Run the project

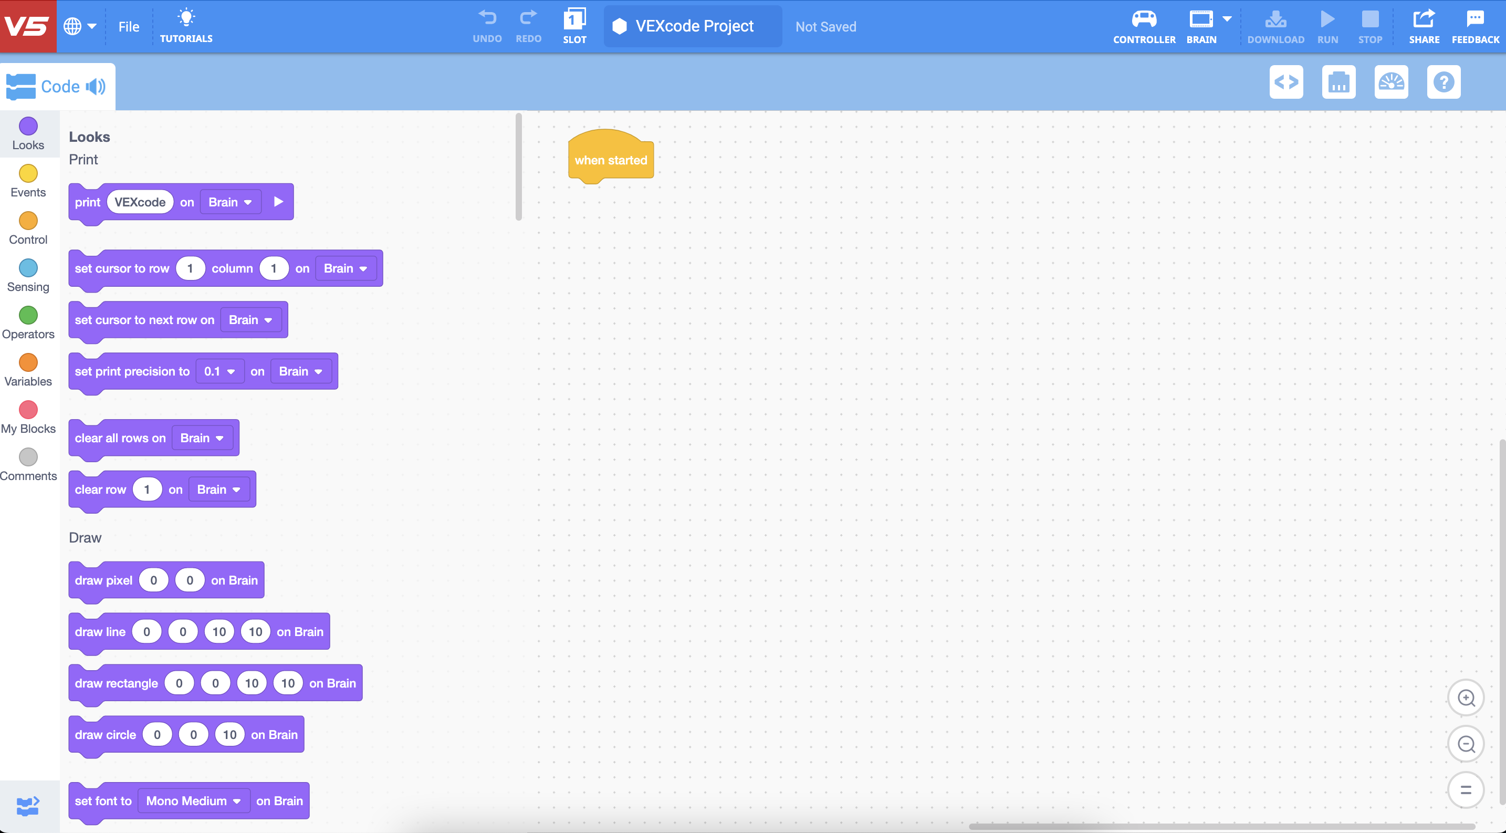pos(1327,26)
